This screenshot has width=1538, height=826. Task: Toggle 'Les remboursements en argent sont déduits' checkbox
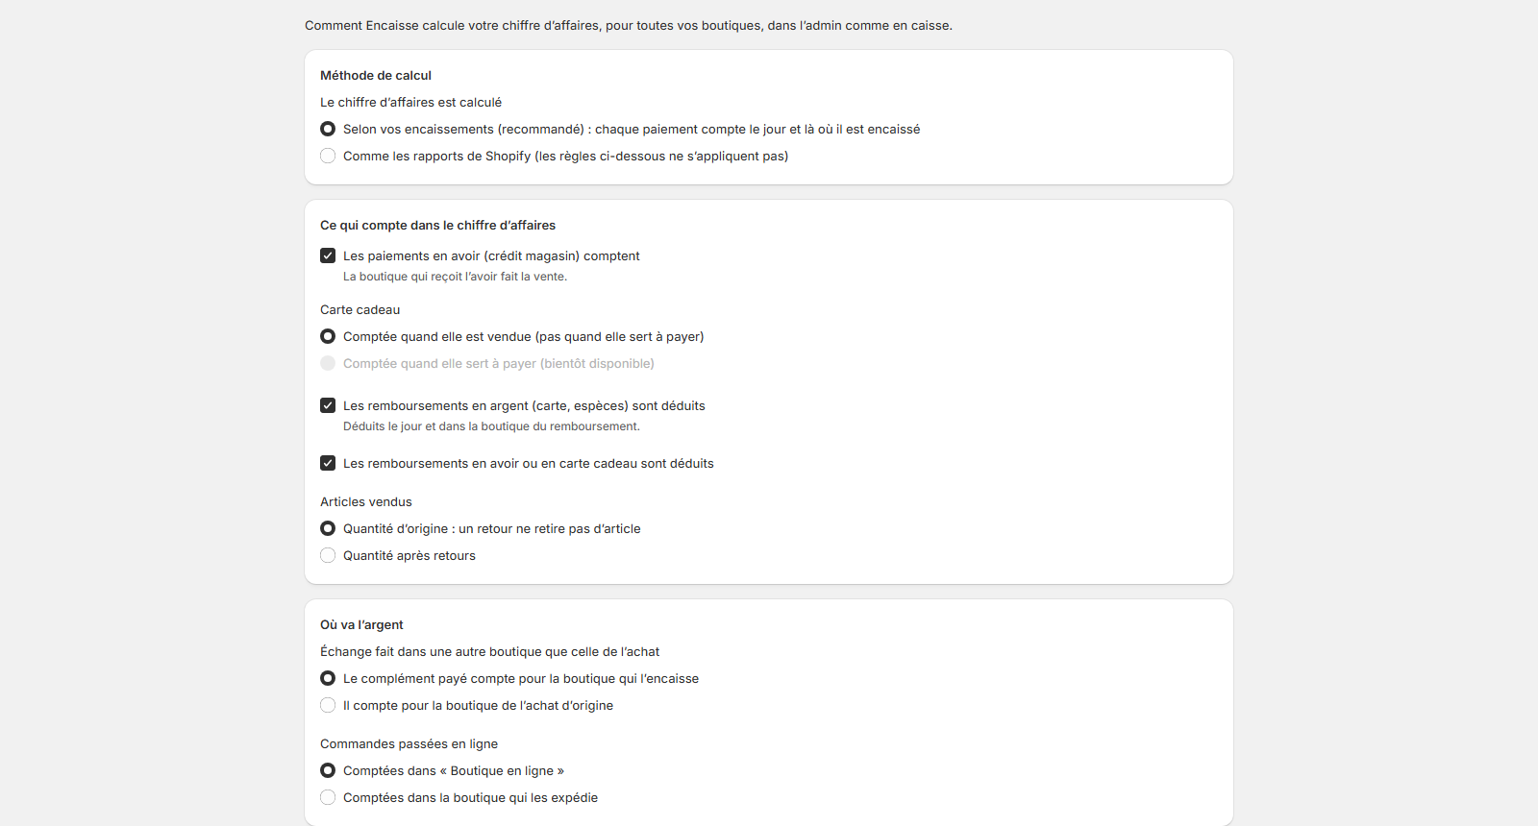pyautogui.click(x=328, y=405)
